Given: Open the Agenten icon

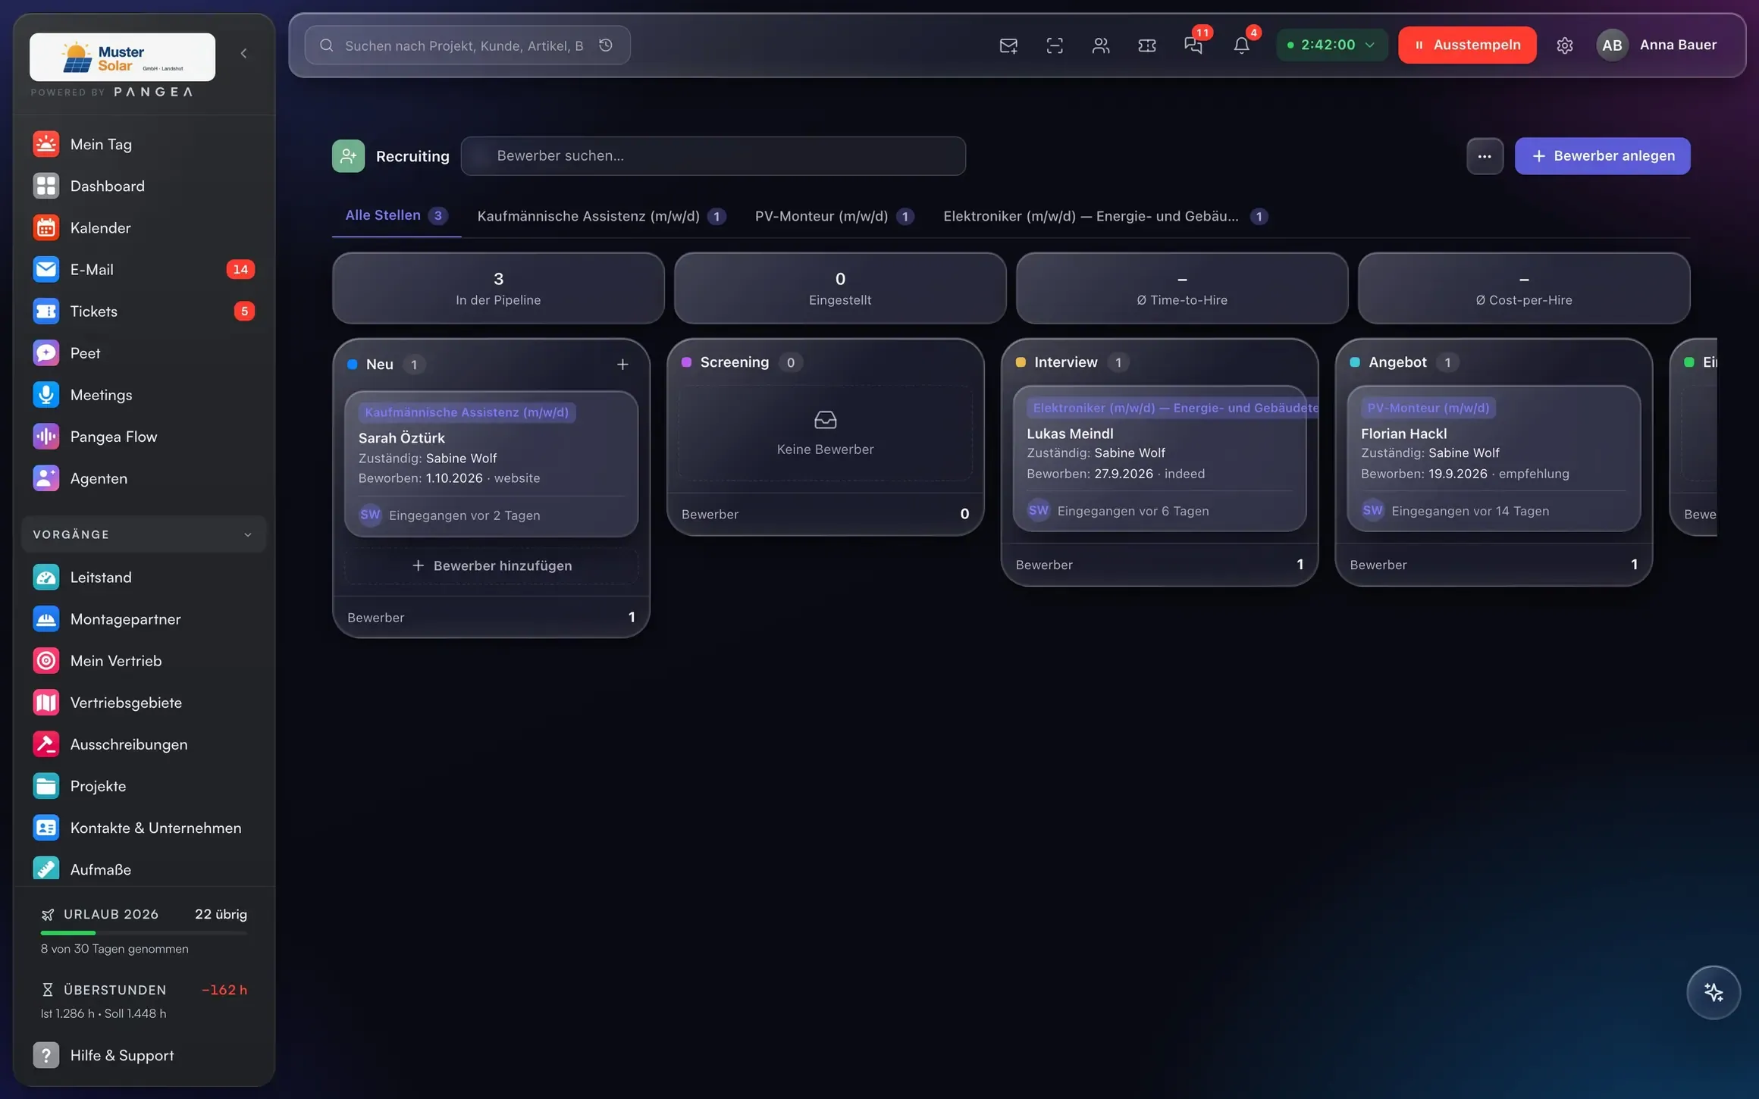Looking at the screenshot, I should tap(45, 478).
